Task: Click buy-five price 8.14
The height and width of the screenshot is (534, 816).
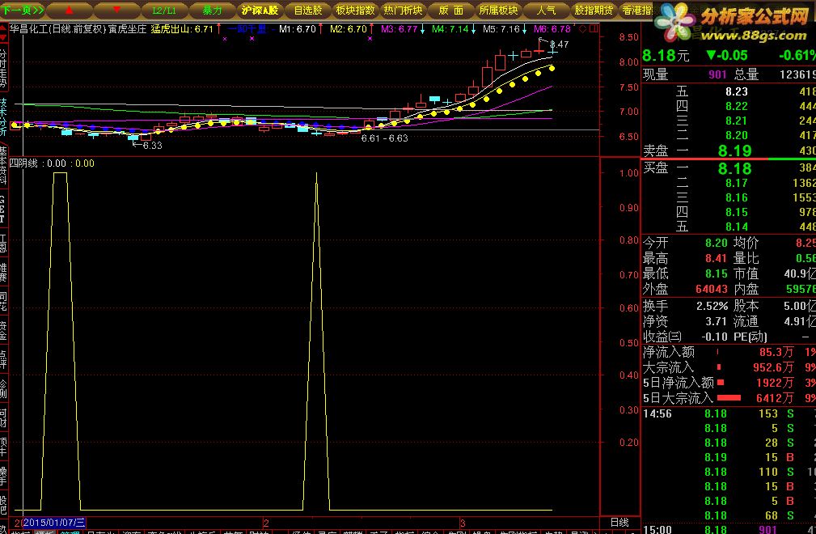Action: [737, 227]
